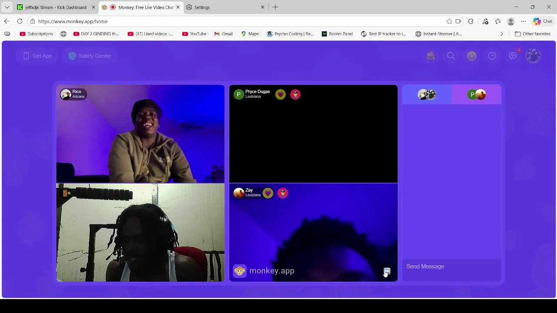The width and height of the screenshot is (557, 313).
Task: Select the Monkey Free Live Video Chat tab
Action: (142, 7)
